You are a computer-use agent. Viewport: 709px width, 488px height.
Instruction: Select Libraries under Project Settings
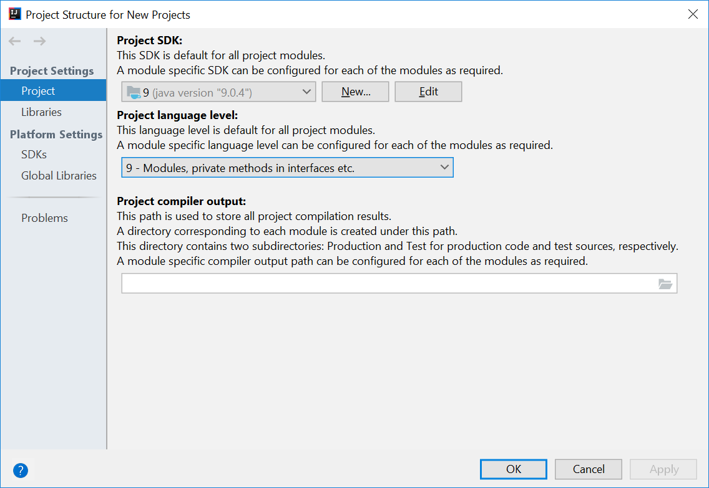(41, 112)
